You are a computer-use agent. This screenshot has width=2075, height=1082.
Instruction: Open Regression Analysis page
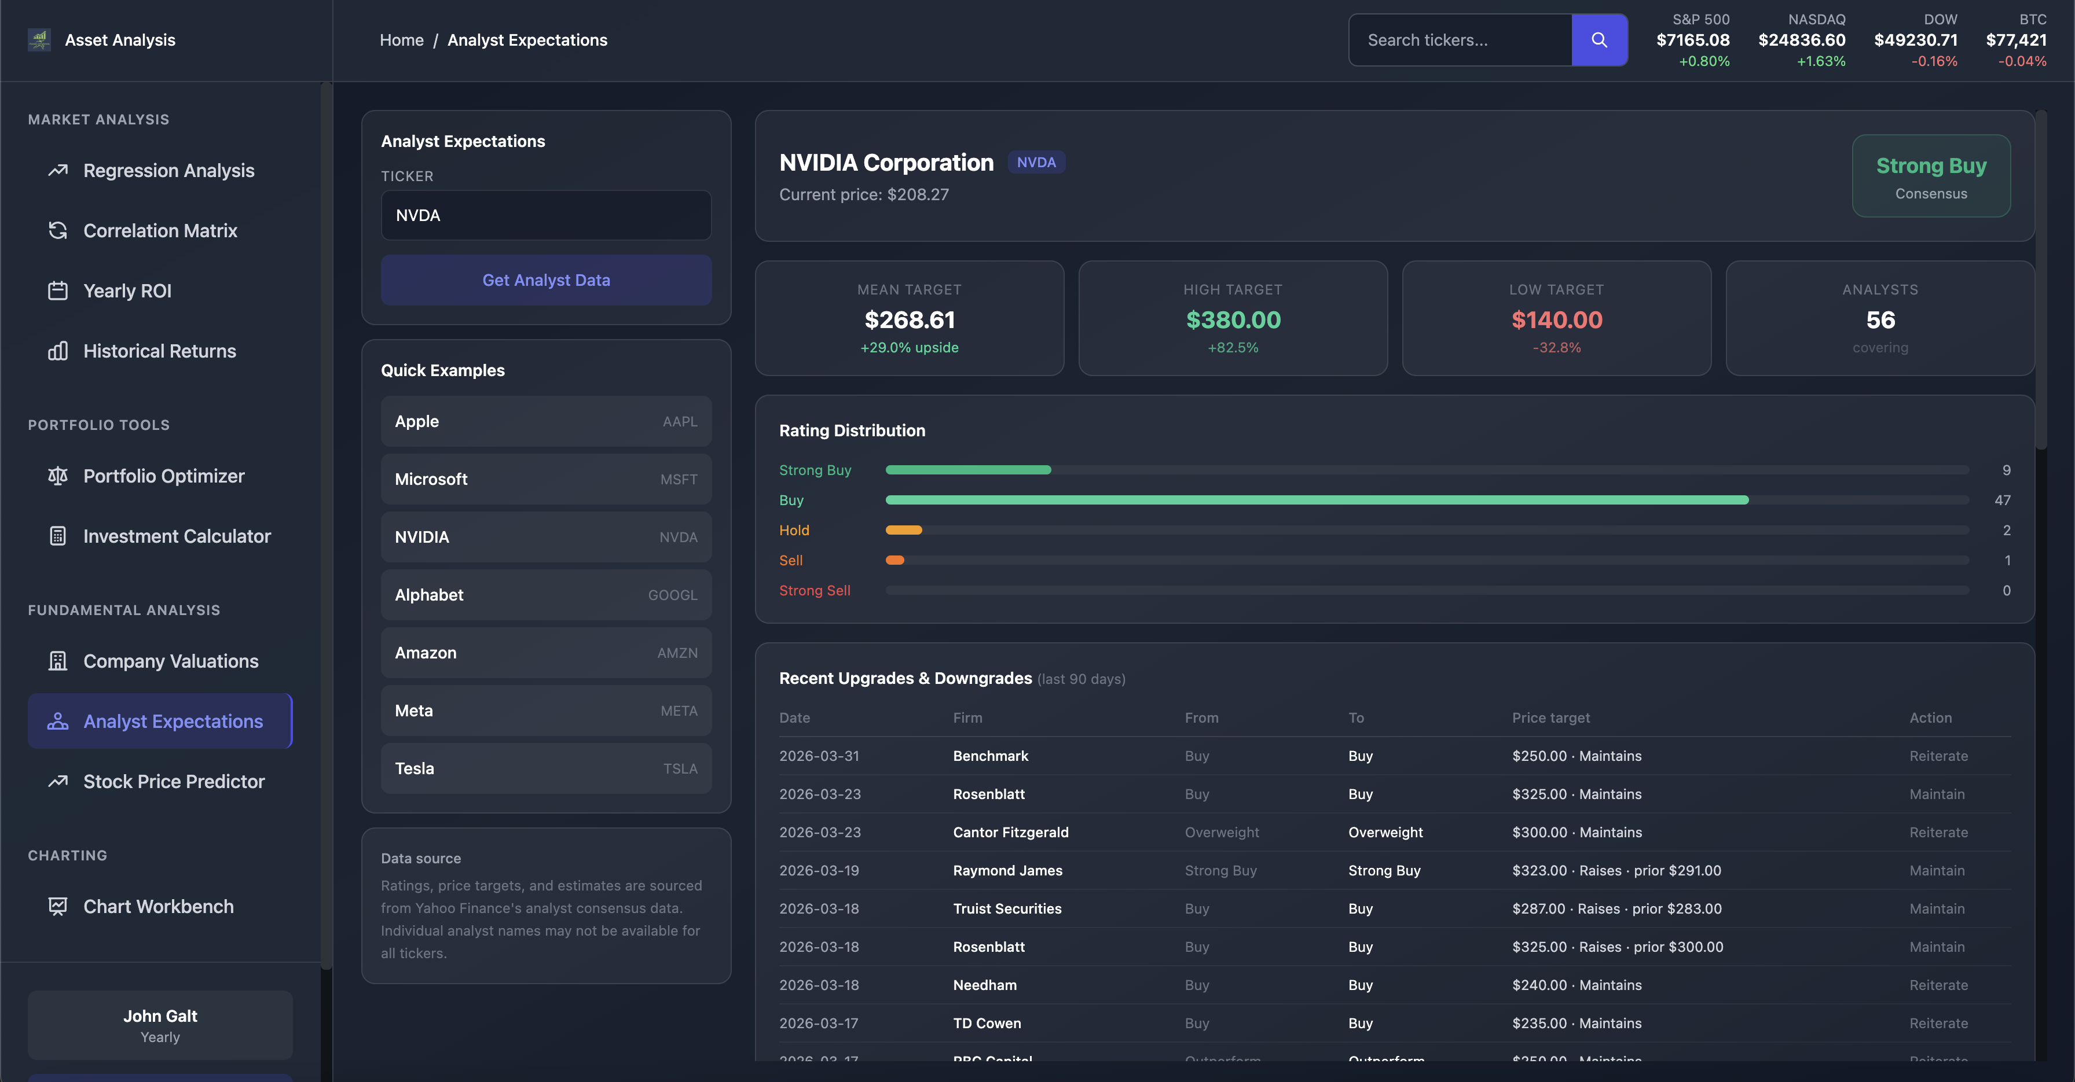click(x=160, y=171)
